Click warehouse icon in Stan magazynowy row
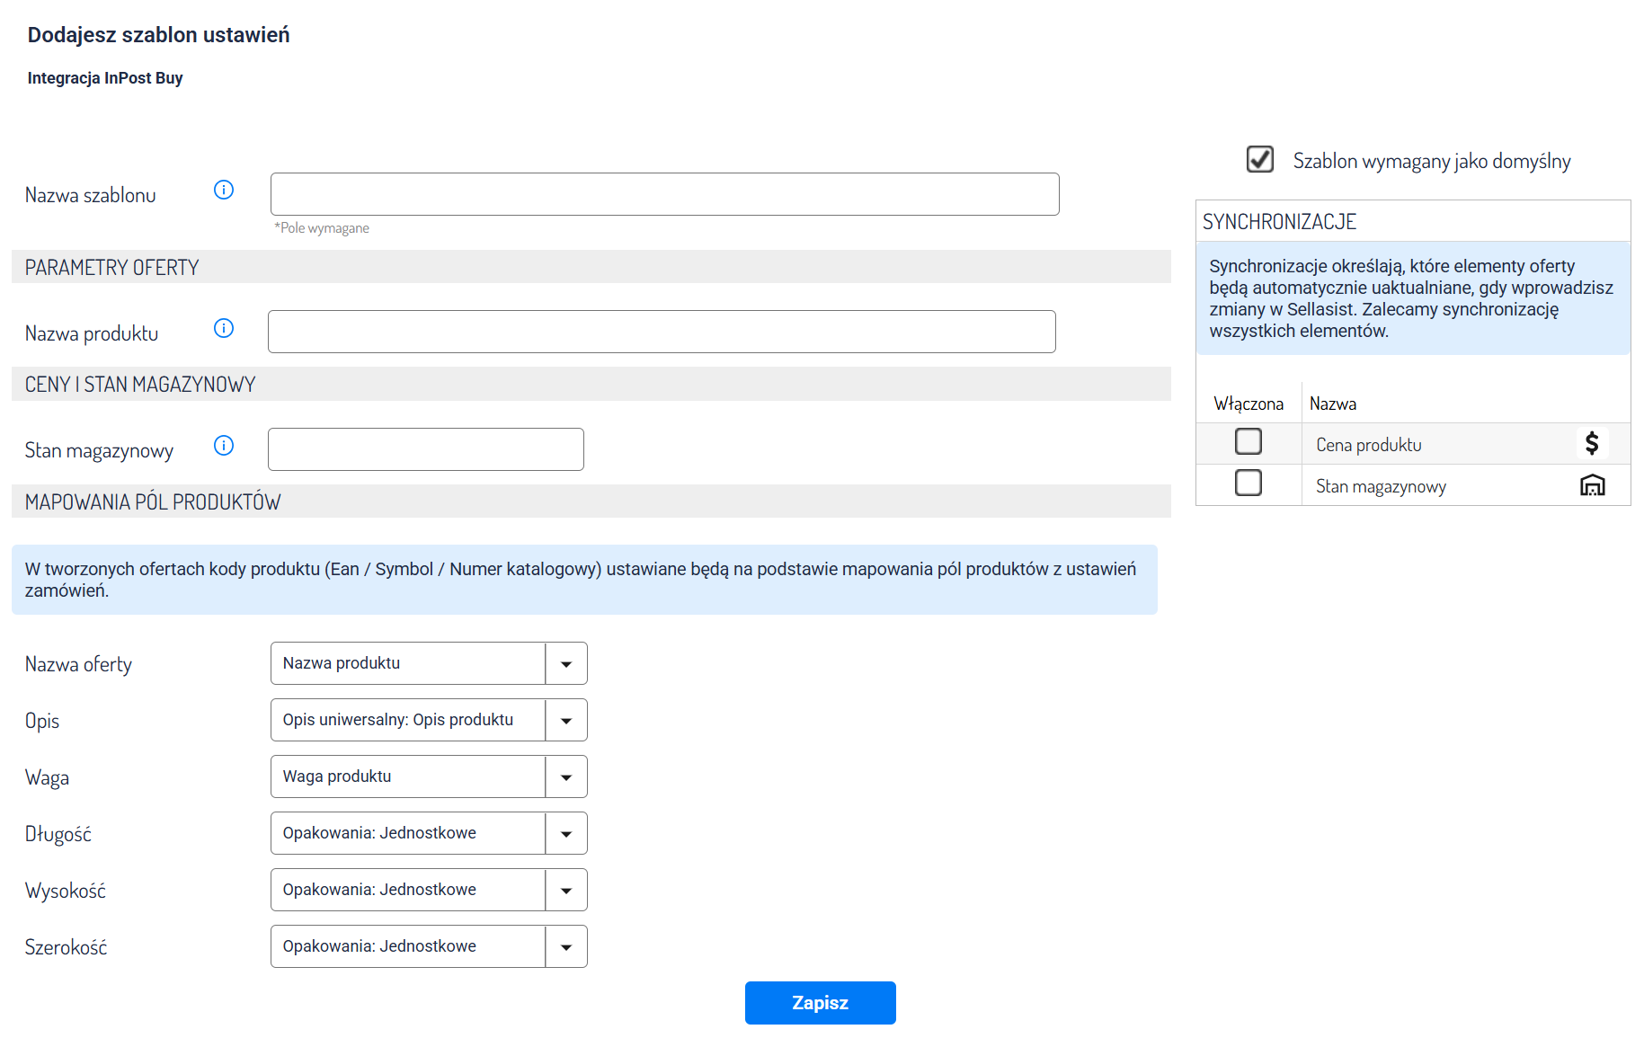 point(1592,485)
